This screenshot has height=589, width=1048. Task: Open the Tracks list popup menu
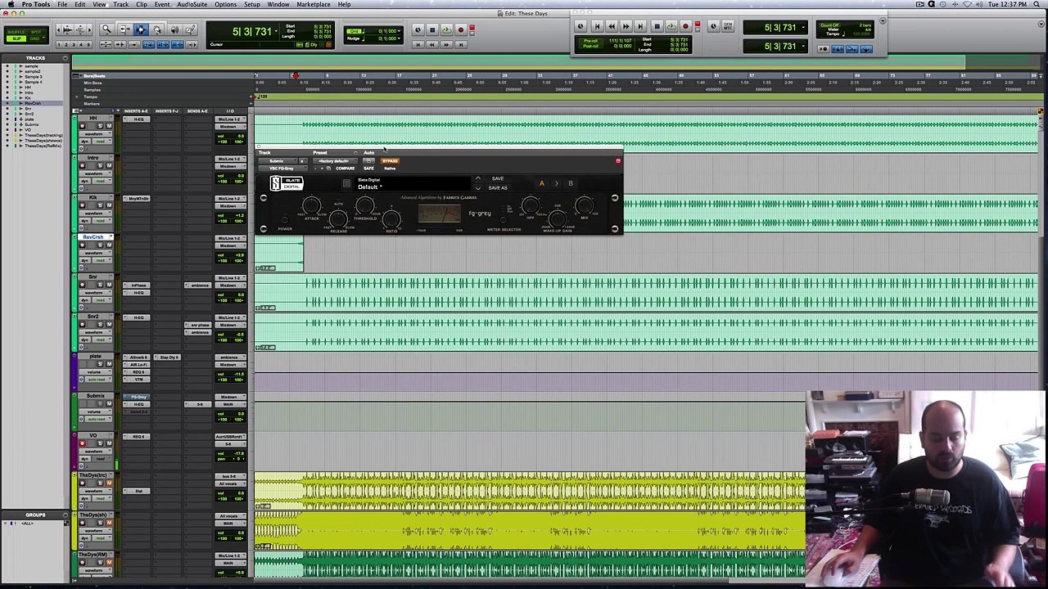pos(65,58)
